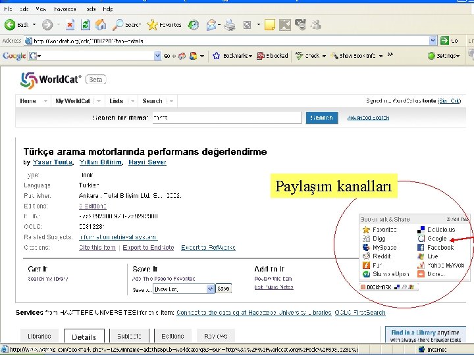Expand the Back button history arrow

(x=34, y=25)
